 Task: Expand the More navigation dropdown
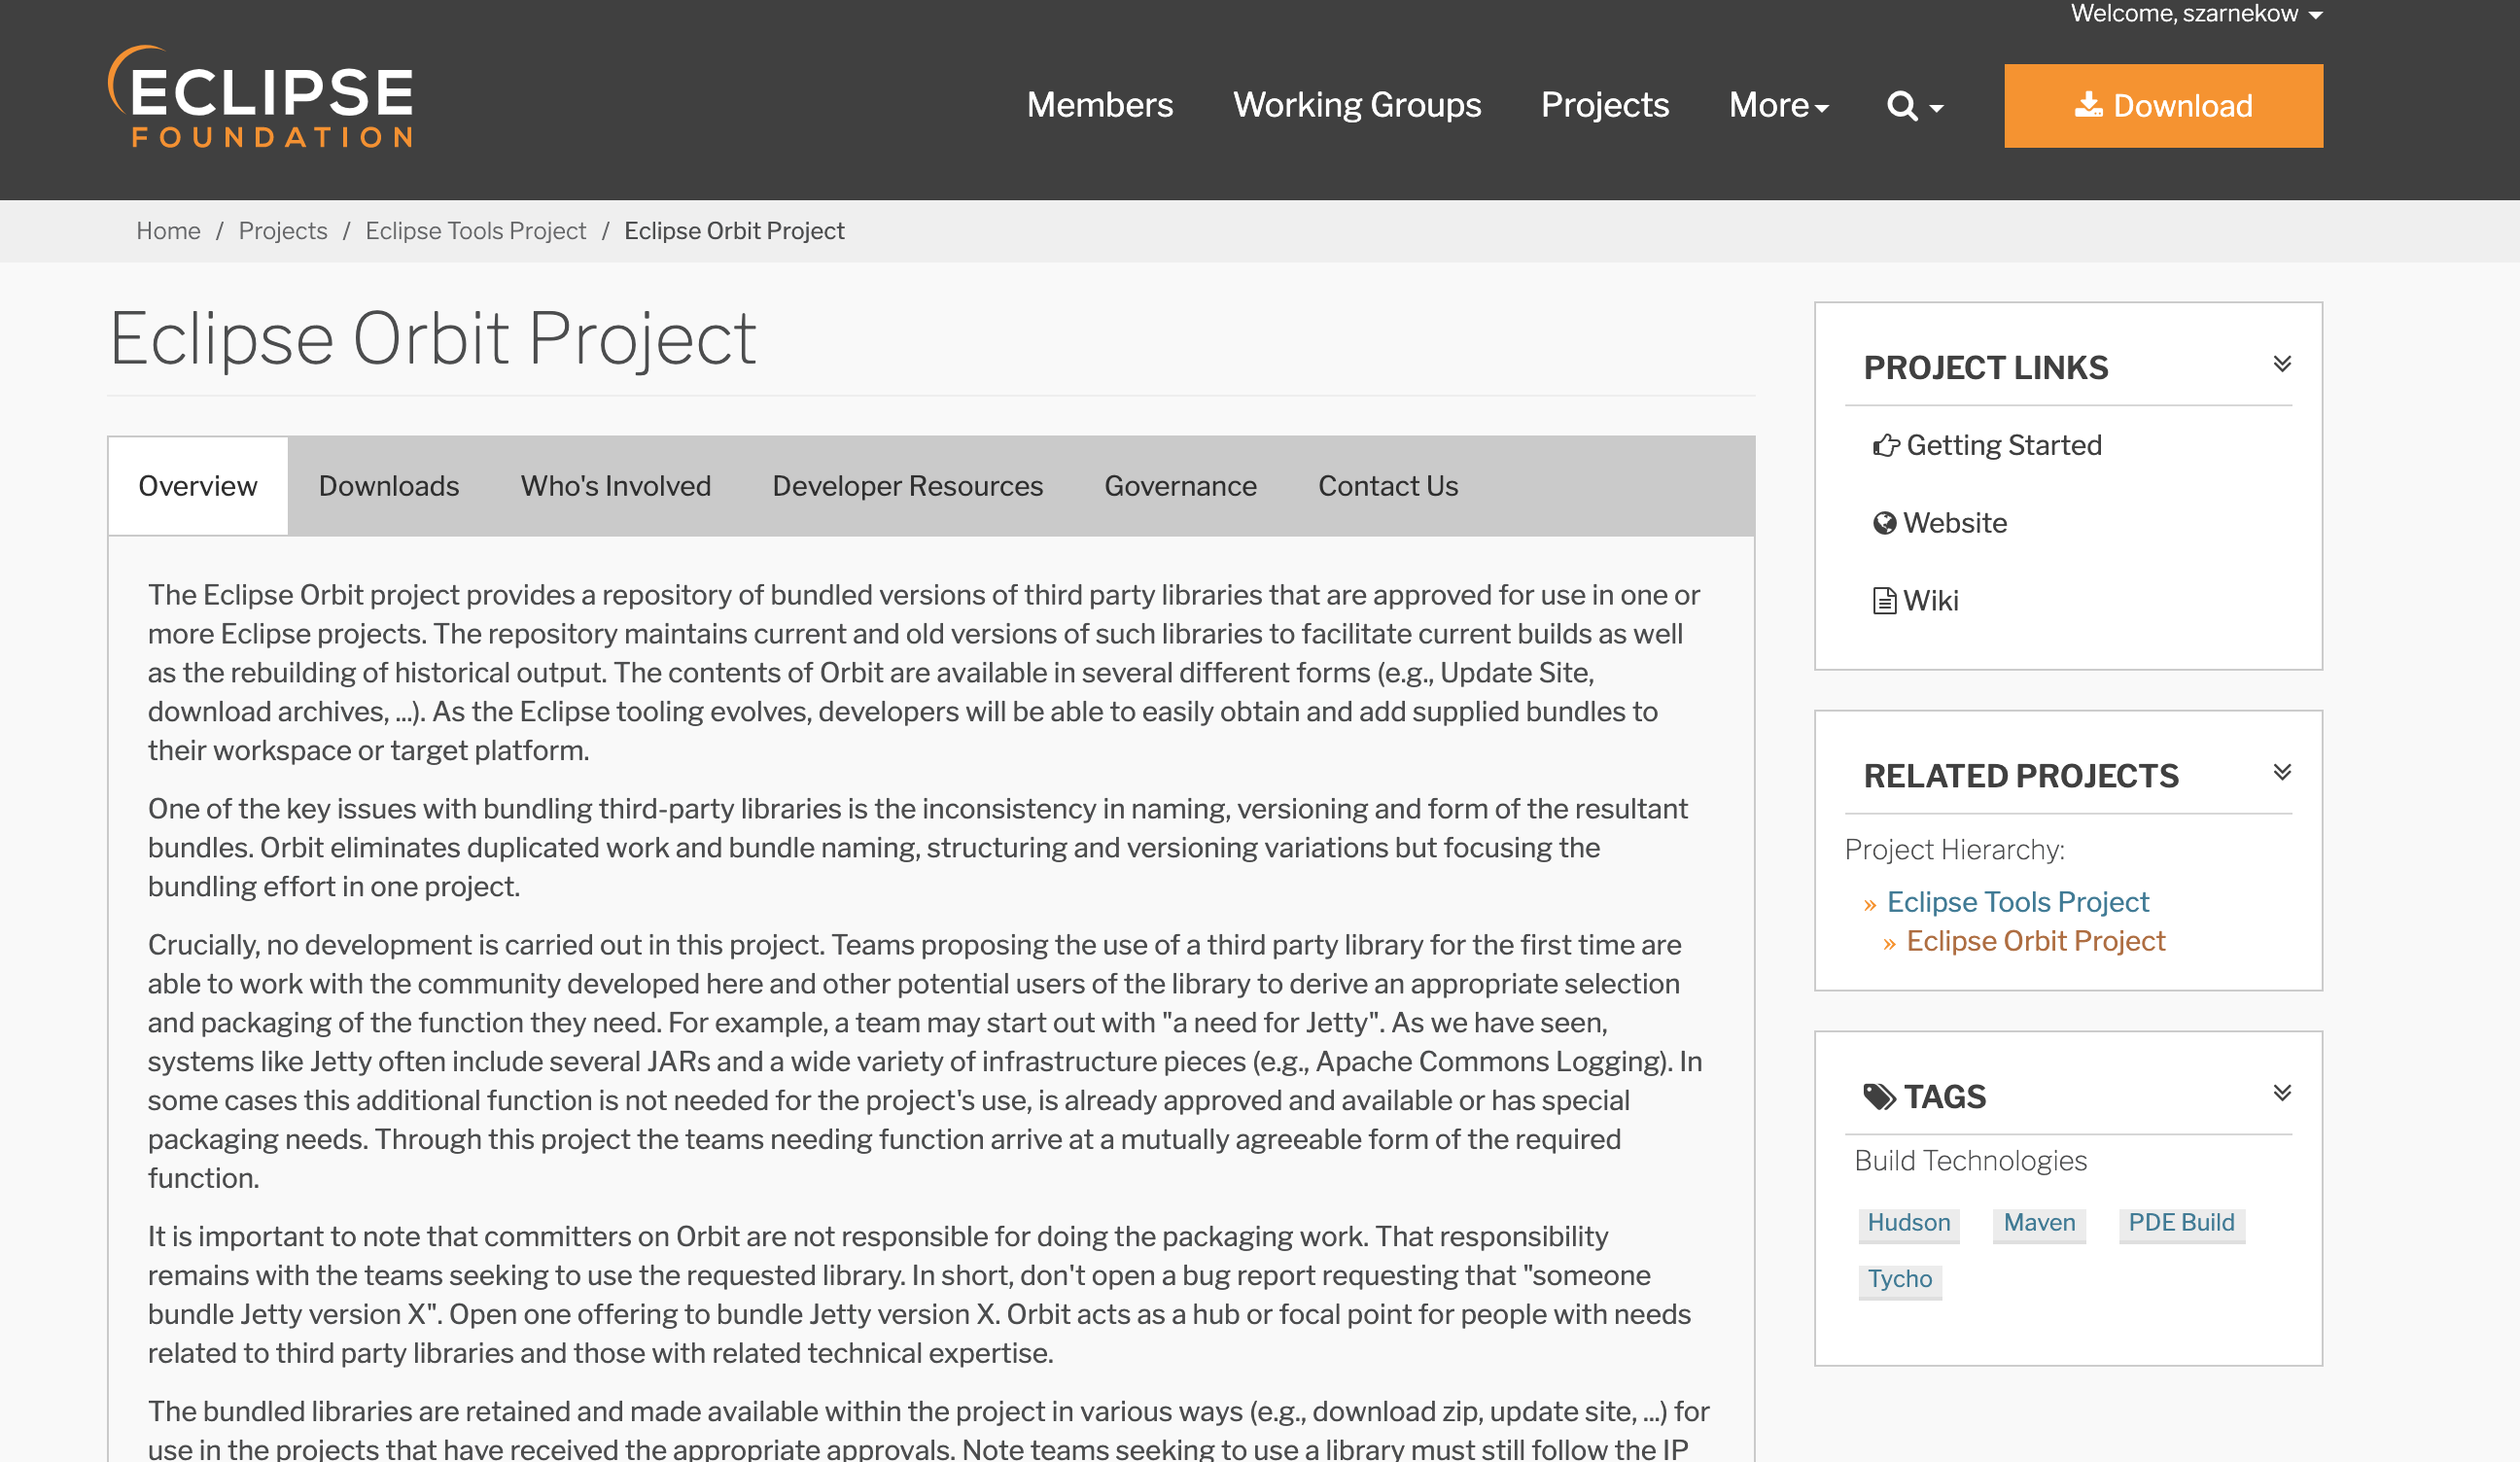coord(1779,105)
